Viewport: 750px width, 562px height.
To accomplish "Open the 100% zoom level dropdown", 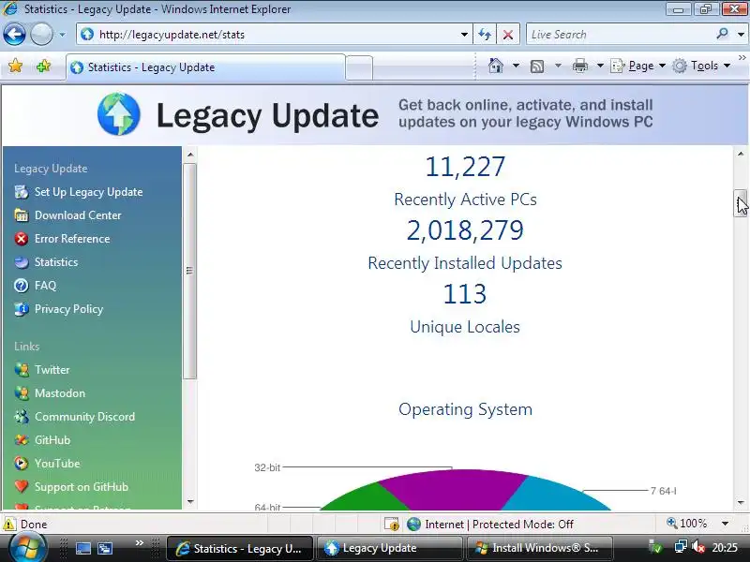I will 725,524.
